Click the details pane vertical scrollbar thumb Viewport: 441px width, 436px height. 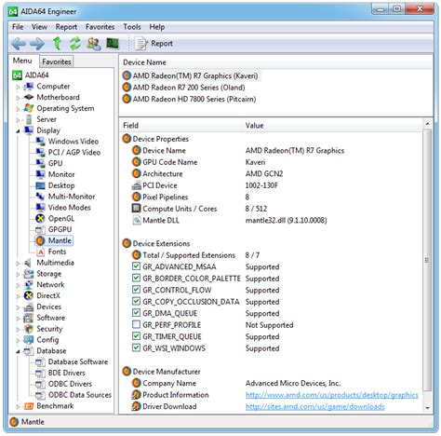[427, 260]
